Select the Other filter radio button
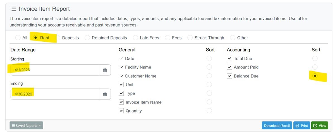Image resolution: width=335 pixels, height=134 pixels. 233,37
